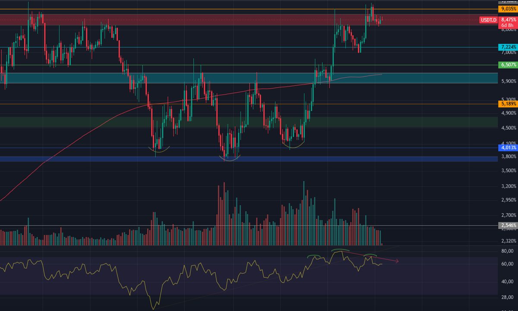The width and height of the screenshot is (518, 311).
Task: Click the USDT.D symbol label
Action: pyautogui.click(x=489, y=20)
